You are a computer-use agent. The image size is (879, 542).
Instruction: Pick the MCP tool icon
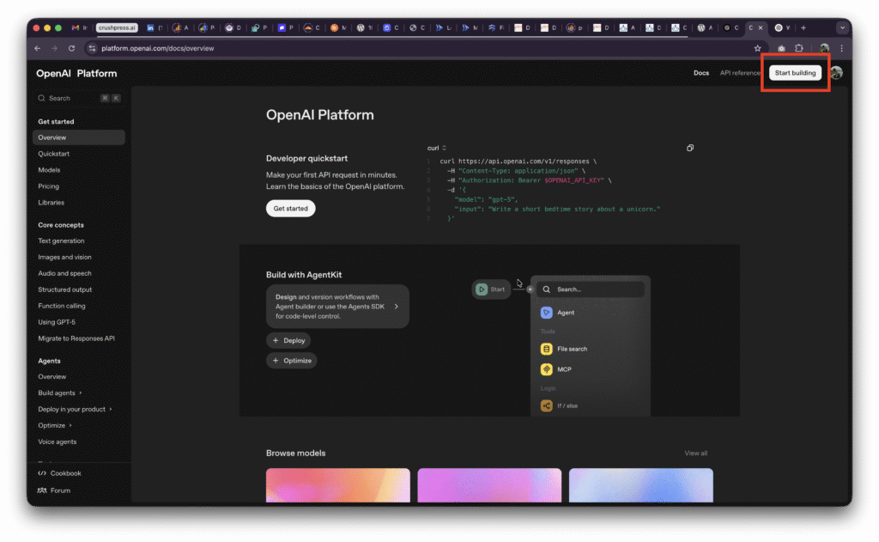click(547, 369)
